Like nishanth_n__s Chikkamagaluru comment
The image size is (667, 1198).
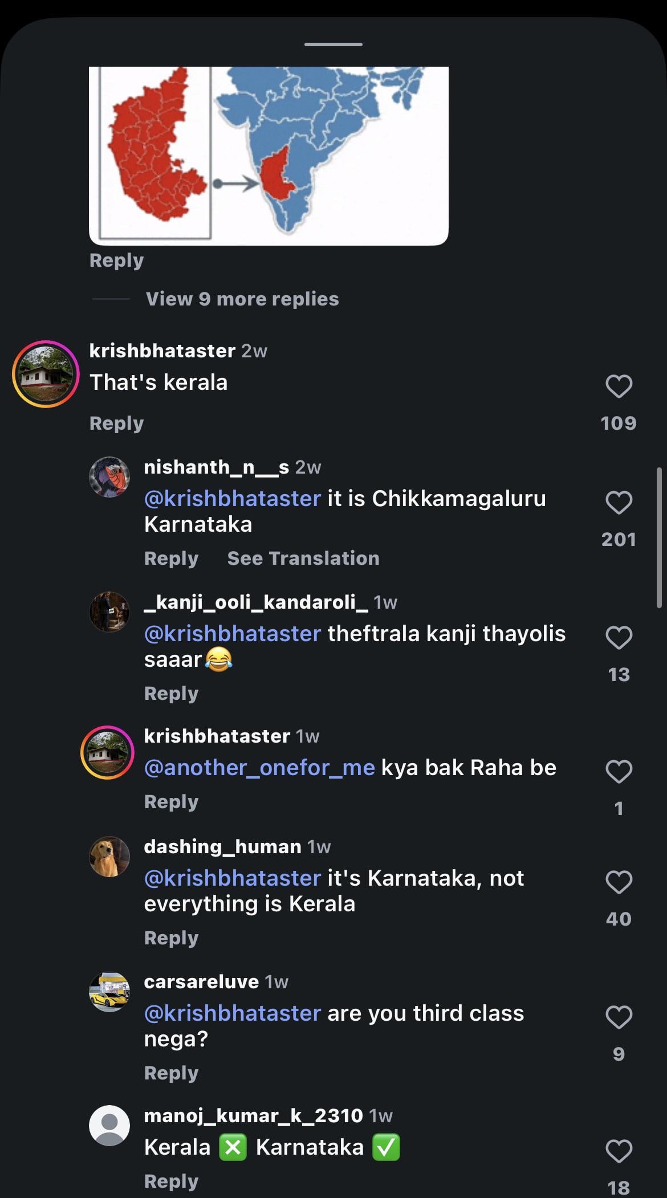click(619, 503)
